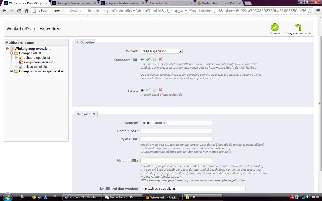The image size is (322, 201).
Task: Click the page vertical scrollbar
Action: click(x=320, y=104)
